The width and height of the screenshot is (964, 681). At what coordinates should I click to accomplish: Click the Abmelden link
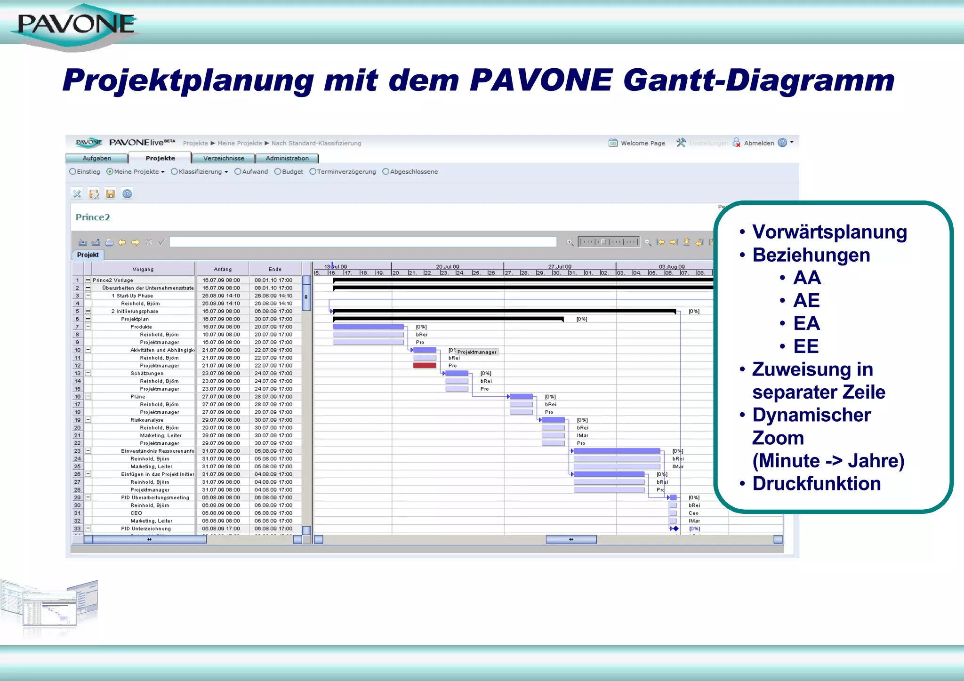tap(759, 143)
